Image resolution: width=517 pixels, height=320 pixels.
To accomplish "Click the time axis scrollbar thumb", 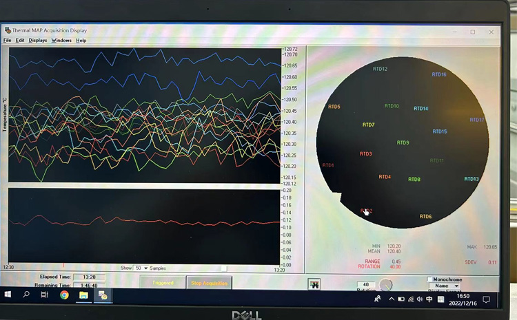I will (223, 268).
